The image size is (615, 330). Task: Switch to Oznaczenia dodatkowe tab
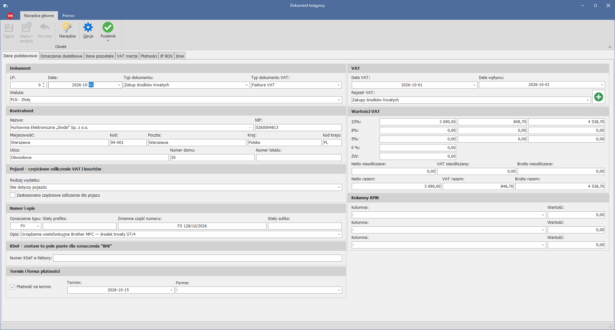(x=61, y=56)
